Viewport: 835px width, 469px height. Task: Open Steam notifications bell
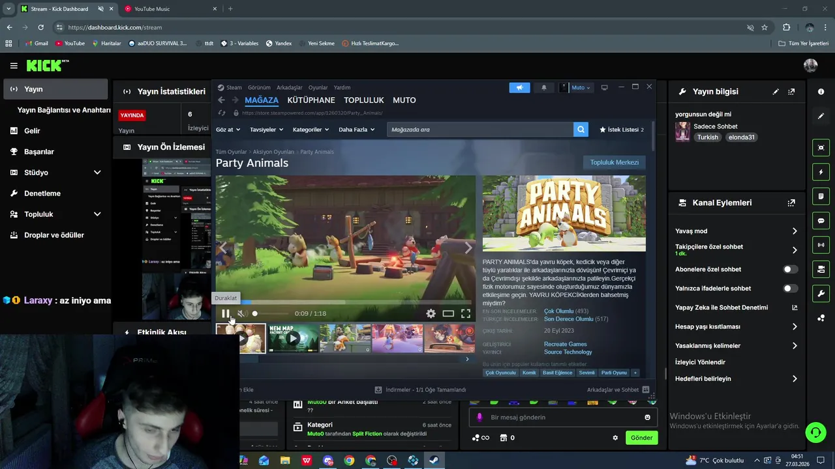tap(544, 87)
